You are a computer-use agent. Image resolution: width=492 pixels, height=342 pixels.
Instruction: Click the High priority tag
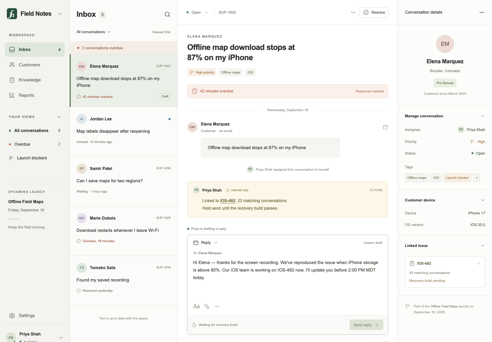[x=202, y=73]
